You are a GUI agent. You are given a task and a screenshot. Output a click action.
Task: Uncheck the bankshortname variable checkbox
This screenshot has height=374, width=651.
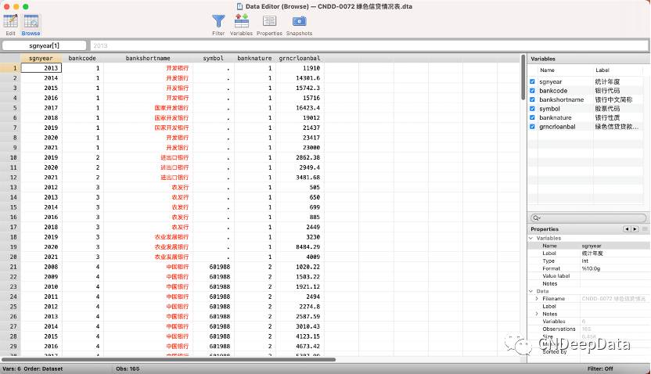[532, 99]
